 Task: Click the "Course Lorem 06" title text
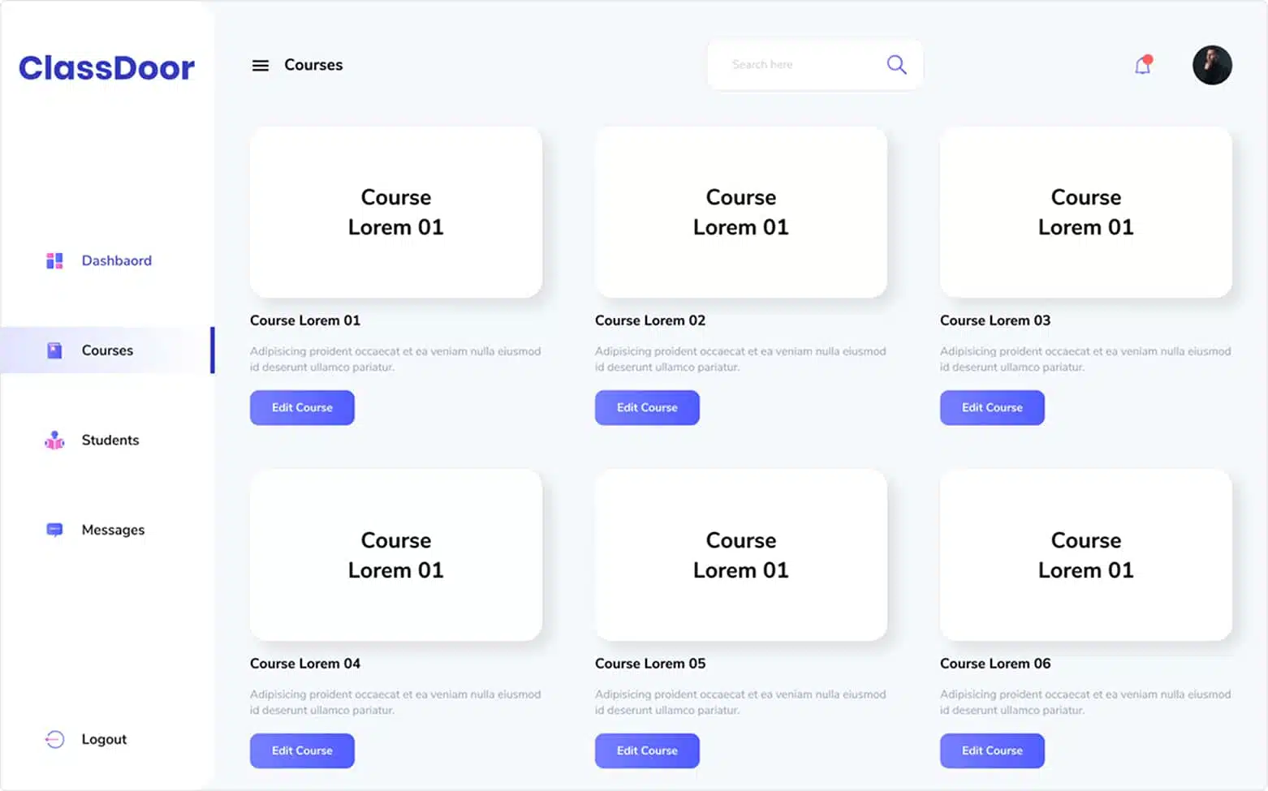click(x=995, y=664)
